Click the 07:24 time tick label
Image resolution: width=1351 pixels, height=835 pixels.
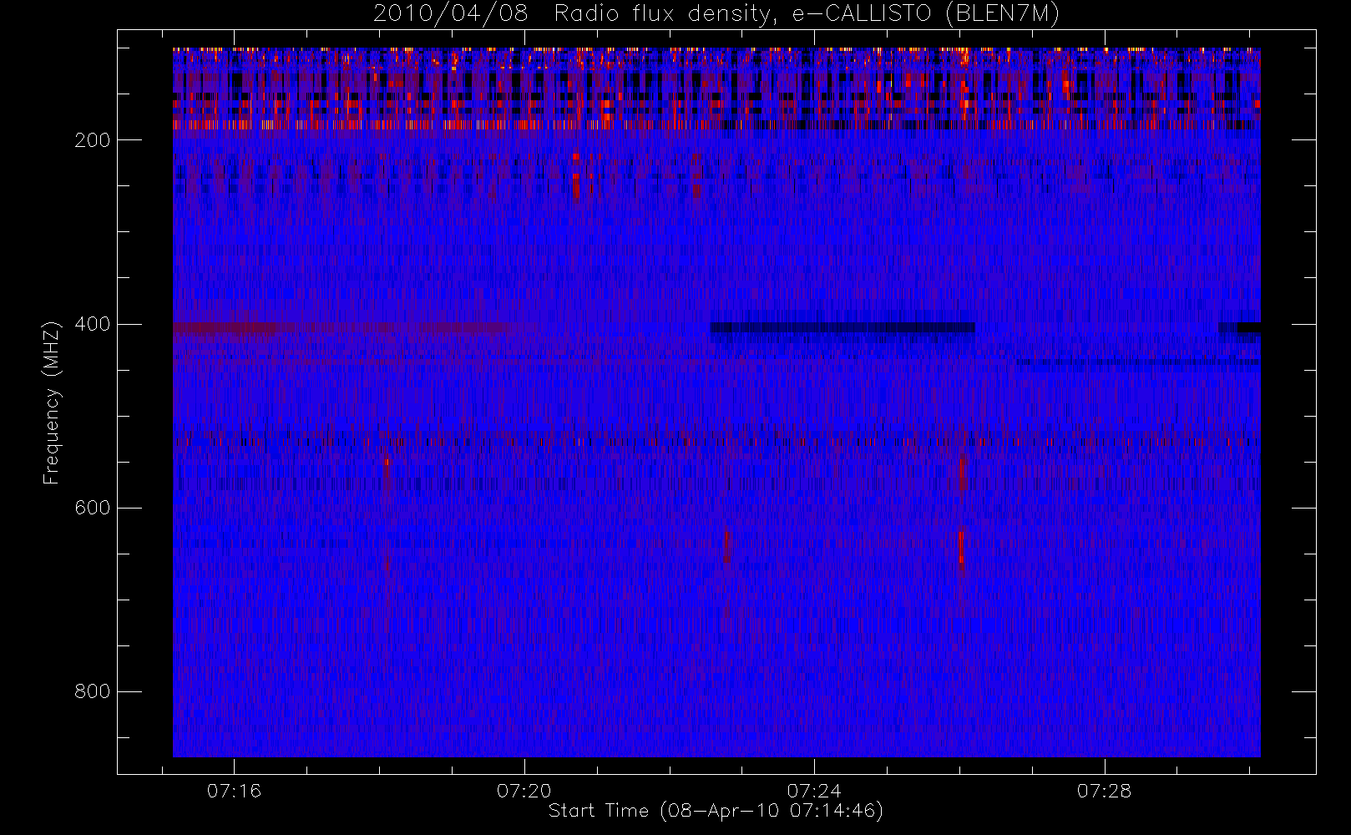pos(814,791)
